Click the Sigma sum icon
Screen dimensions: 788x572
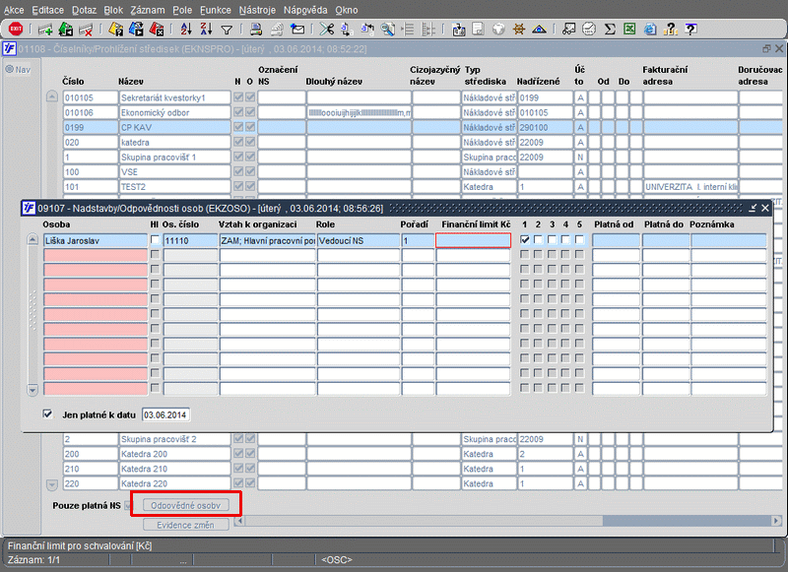pyautogui.click(x=610, y=30)
